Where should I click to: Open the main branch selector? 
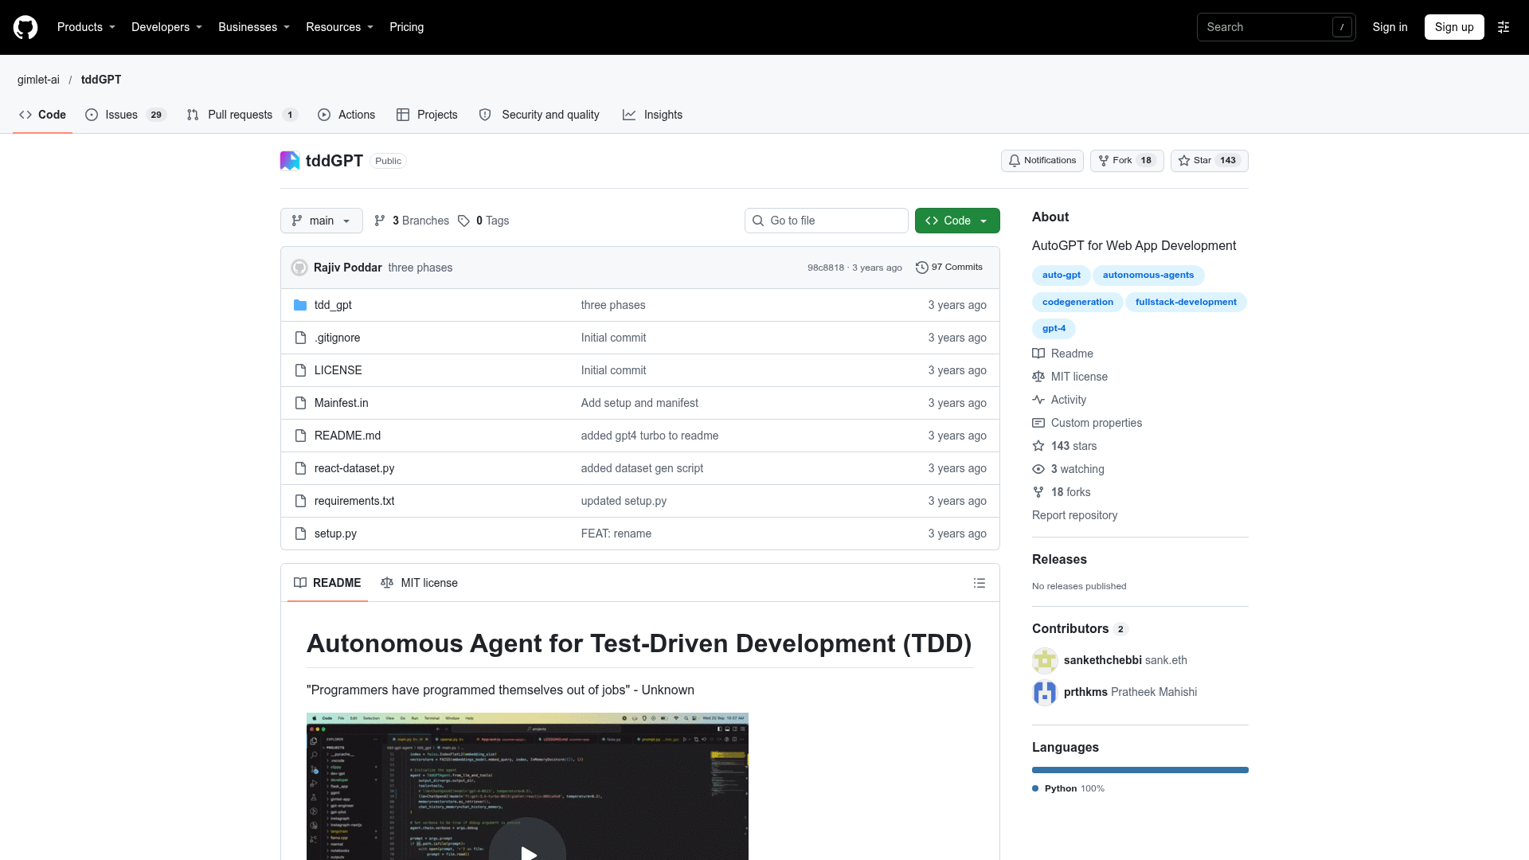click(x=322, y=221)
